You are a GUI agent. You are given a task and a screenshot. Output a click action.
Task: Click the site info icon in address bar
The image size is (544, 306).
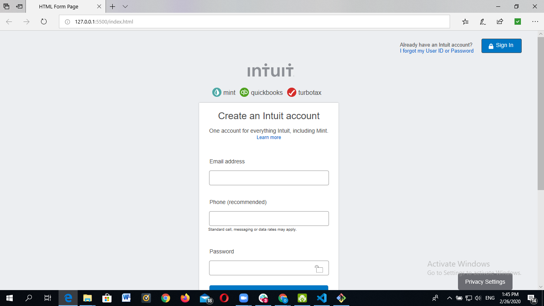pos(67,22)
